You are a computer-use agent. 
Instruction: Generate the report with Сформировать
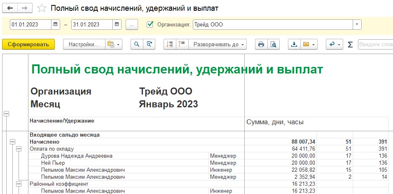tap(28, 45)
